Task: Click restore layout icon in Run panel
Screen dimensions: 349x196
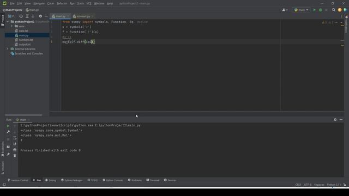Action: [x=8, y=147]
